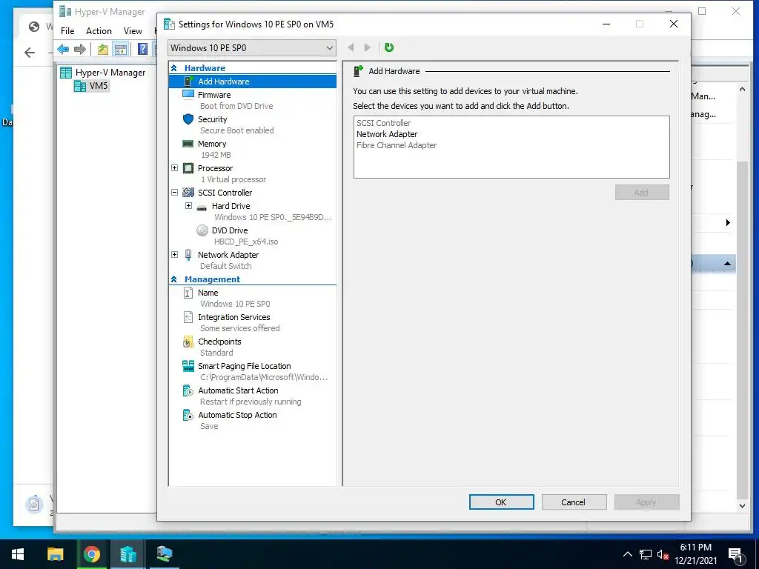Image resolution: width=759 pixels, height=569 pixels.
Task: Click the Security shield icon
Action: [x=188, y=119]
